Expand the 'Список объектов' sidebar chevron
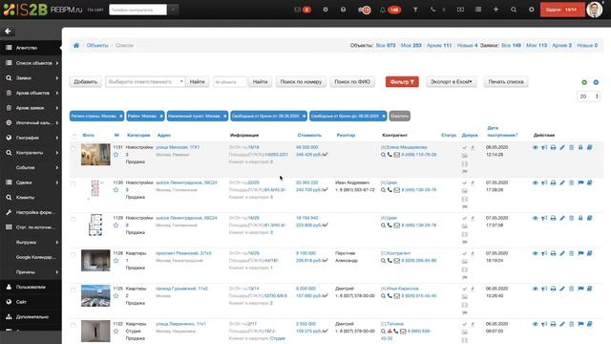Viewport: 611px width, 344px height. [x=57, y=63]
